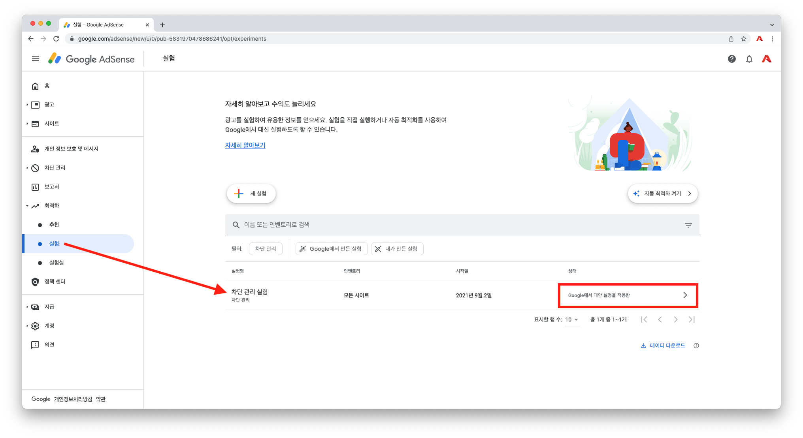Select 실험실 (Labs) in the sidebar

56,263
